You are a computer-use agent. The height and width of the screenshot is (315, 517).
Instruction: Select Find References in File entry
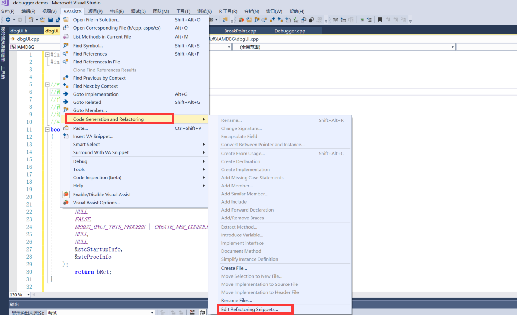[134, 62]
